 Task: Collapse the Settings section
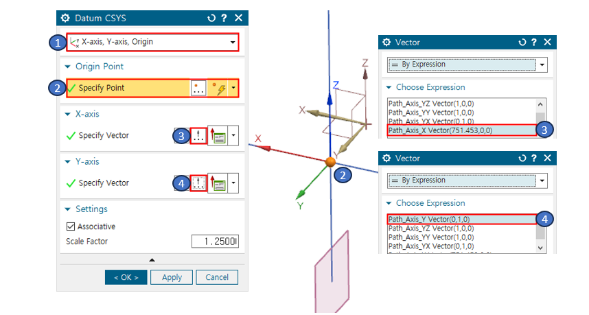tap(68, 209)
